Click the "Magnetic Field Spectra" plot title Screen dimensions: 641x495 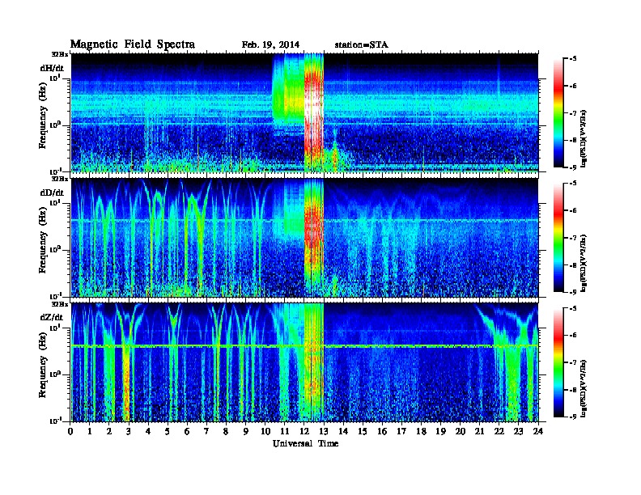click(x=133, y=44)
